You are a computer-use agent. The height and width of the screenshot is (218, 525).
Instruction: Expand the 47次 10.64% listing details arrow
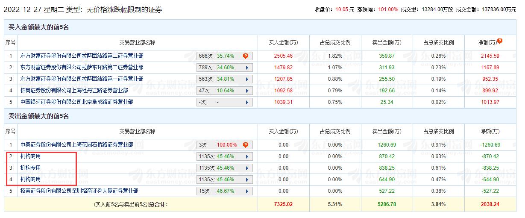(x=246, y=91)
